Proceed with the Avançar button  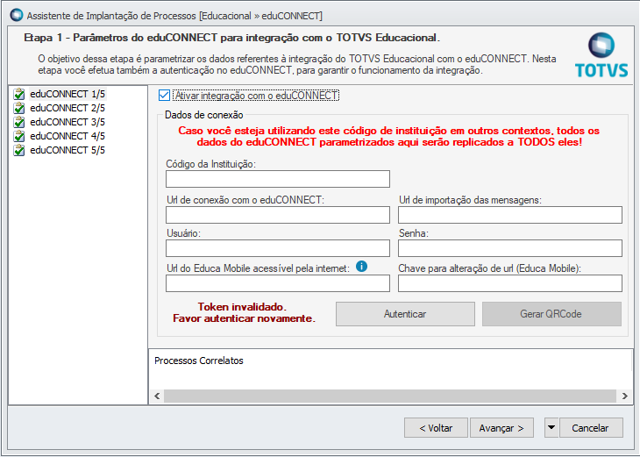click(501, 427)
